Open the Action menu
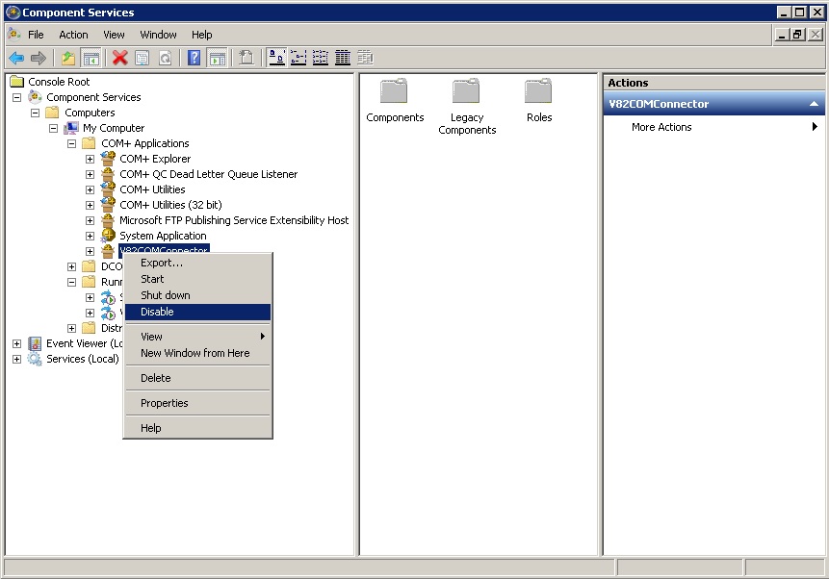 click(x=73, y=35)
